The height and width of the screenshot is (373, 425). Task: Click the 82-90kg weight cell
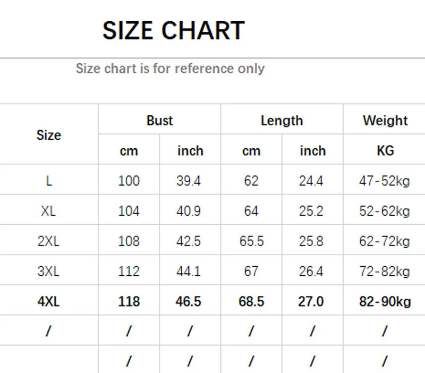pos(385,302)
